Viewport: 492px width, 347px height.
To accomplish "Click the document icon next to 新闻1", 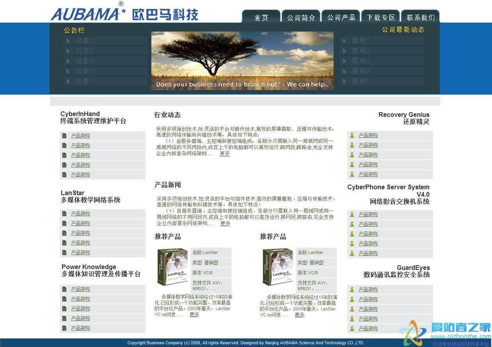I will point(344,41).
